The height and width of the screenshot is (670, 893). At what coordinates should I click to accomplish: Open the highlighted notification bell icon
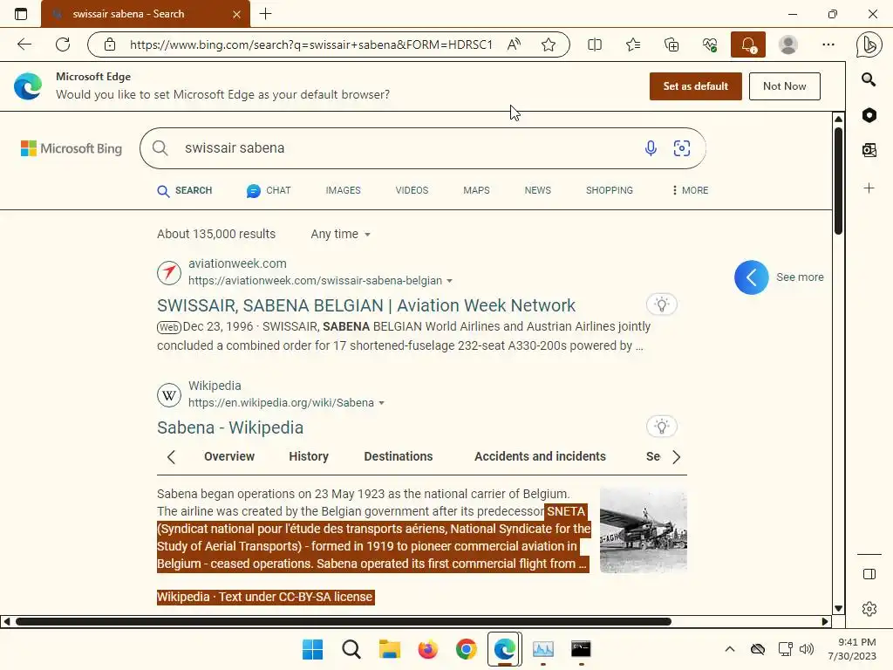click(747, 44)
